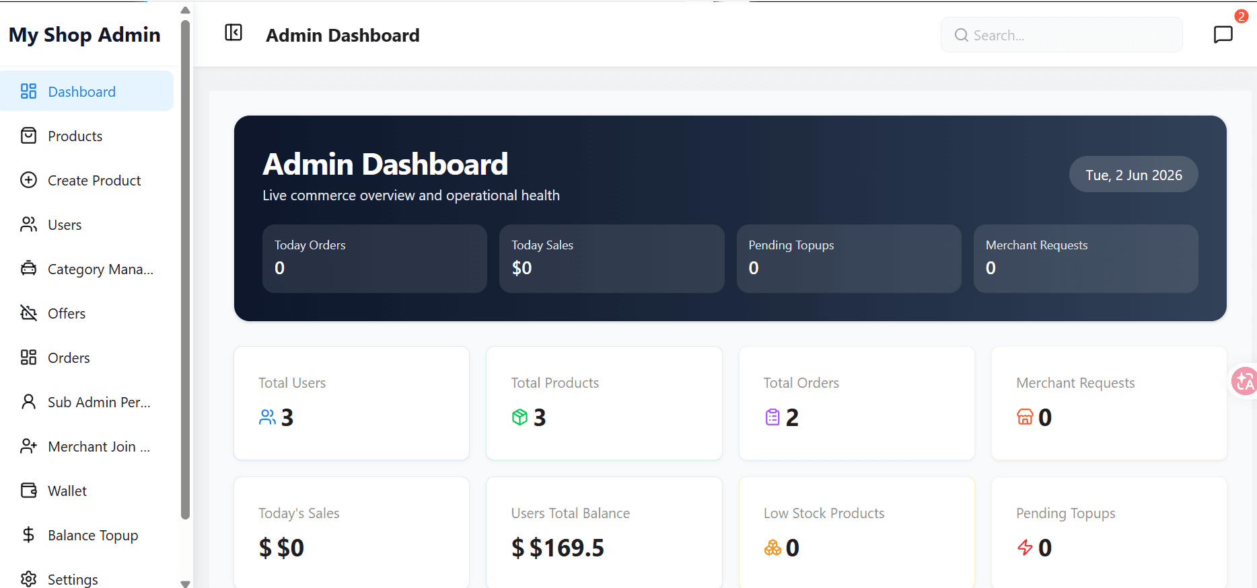Navigate to Users section
This screenshot has height=588, width=1257.
tap(87, 224)
